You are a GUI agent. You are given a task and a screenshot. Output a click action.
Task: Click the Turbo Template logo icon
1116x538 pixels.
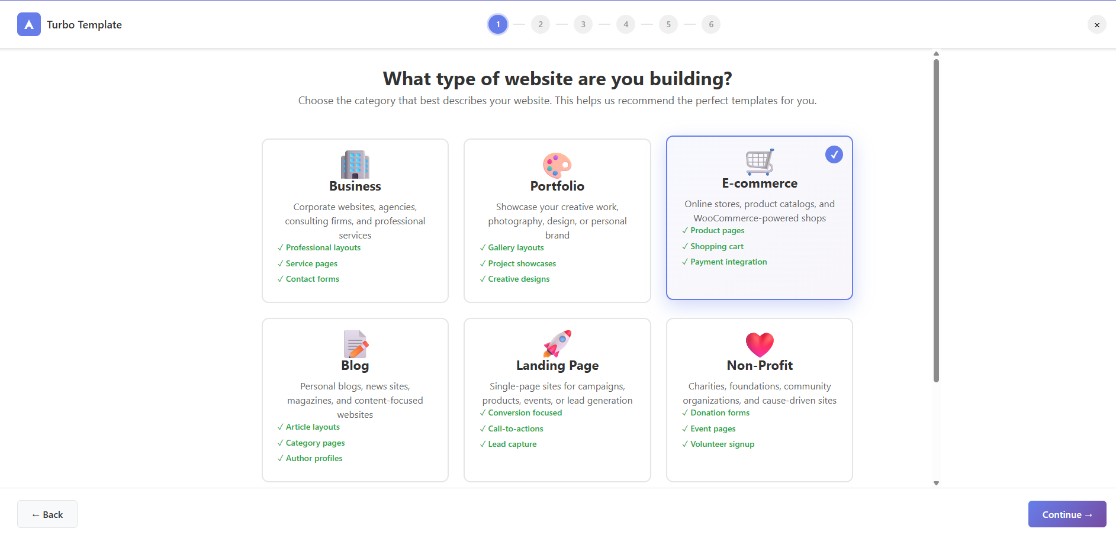tap(29, 24)
